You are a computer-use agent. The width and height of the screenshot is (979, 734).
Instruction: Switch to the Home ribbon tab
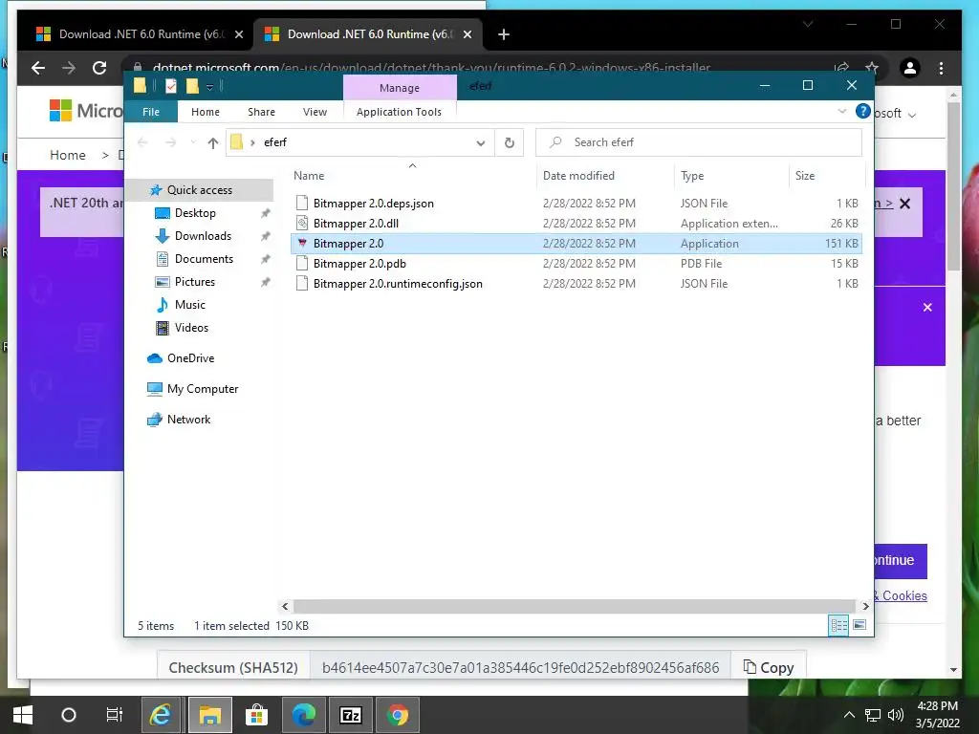pyautogui.click(x=206, y=112)
